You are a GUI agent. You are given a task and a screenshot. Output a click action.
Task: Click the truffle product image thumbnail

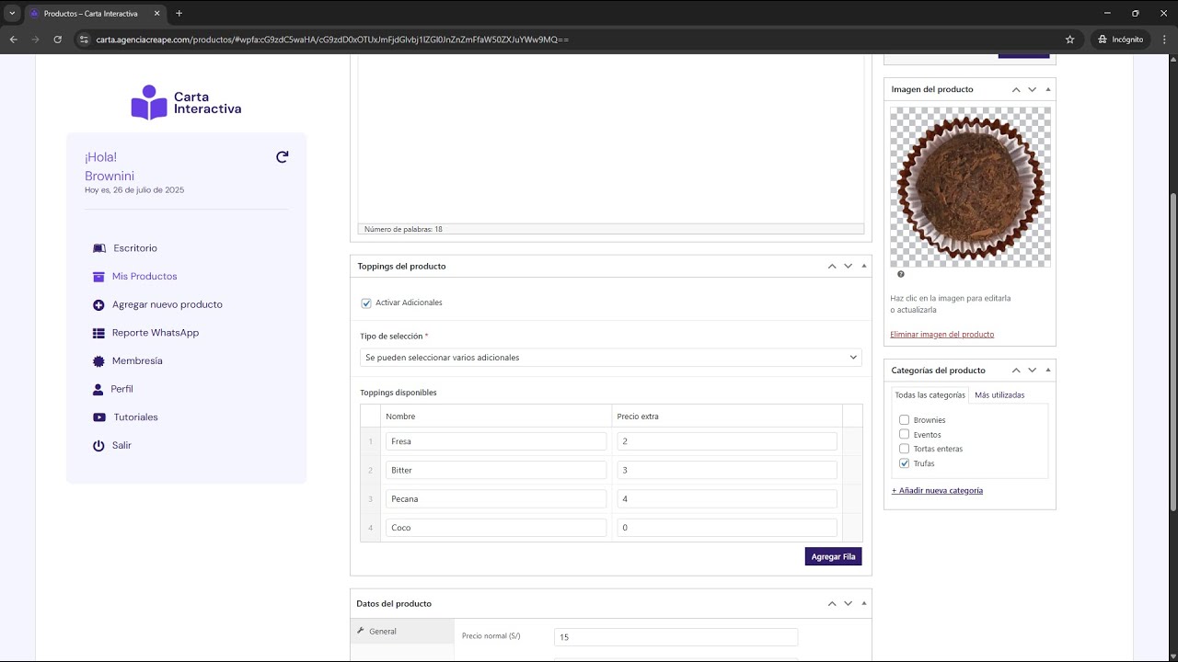[x=970, y=187]
